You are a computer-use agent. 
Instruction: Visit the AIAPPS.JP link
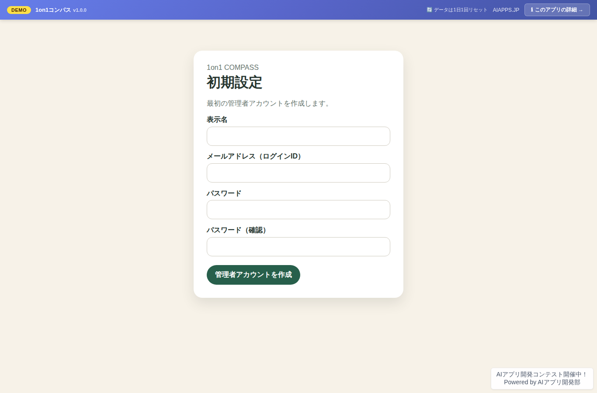506,10
